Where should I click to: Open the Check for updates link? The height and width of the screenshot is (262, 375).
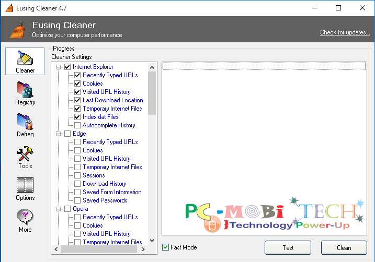tap(345, 32)
